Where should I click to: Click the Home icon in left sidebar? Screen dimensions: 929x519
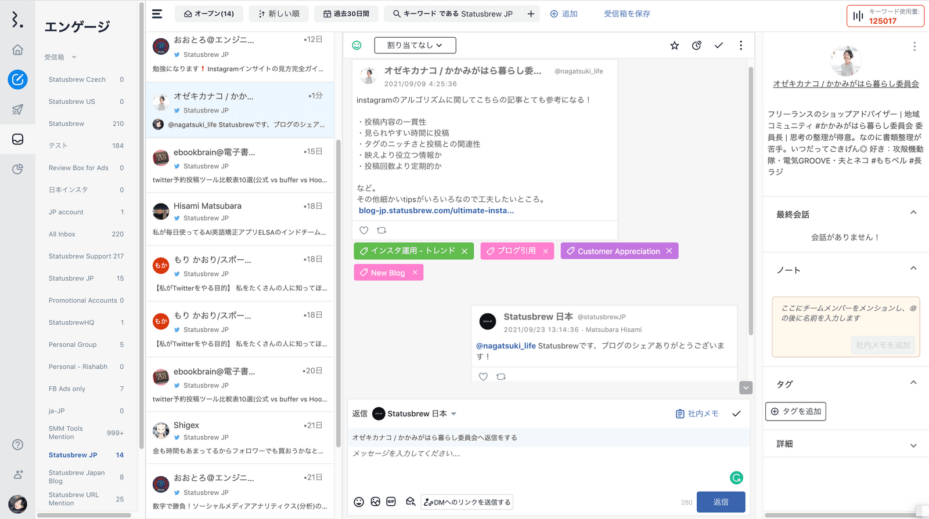(17, 50)
